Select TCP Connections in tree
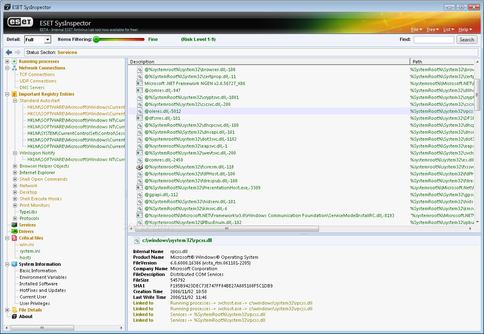Viewport: 484px width, 334px height. click(37, 74)
